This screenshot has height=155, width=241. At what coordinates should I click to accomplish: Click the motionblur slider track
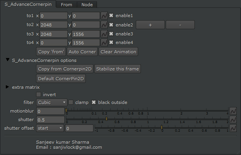click(x=147, y=111)
